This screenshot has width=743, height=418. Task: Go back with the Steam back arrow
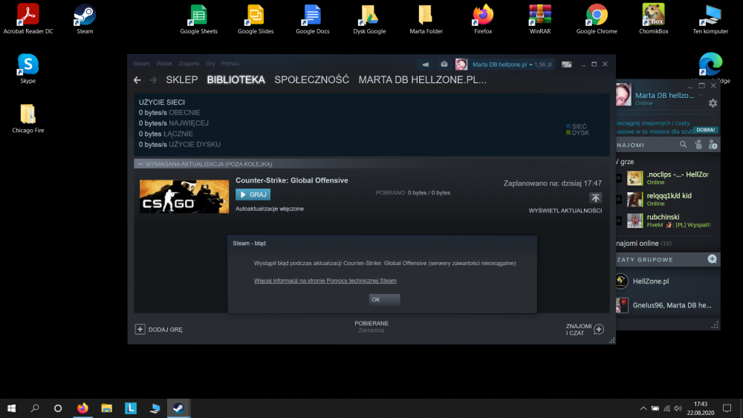(137, 80)
